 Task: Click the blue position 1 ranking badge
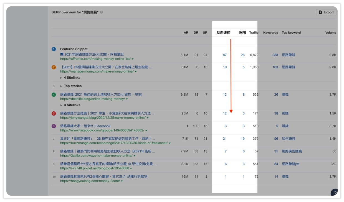coord(53,49)
